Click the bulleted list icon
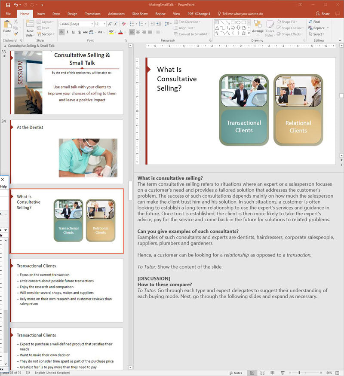 132,24
